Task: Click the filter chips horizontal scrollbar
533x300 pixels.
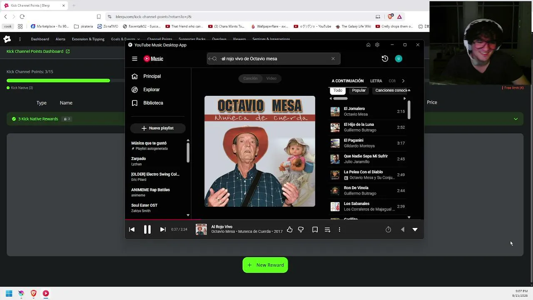Action: pos(340,99)
